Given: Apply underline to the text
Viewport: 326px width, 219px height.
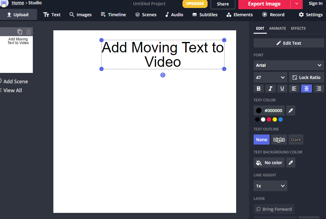Looking at the screenshot, I should point(282,89).
